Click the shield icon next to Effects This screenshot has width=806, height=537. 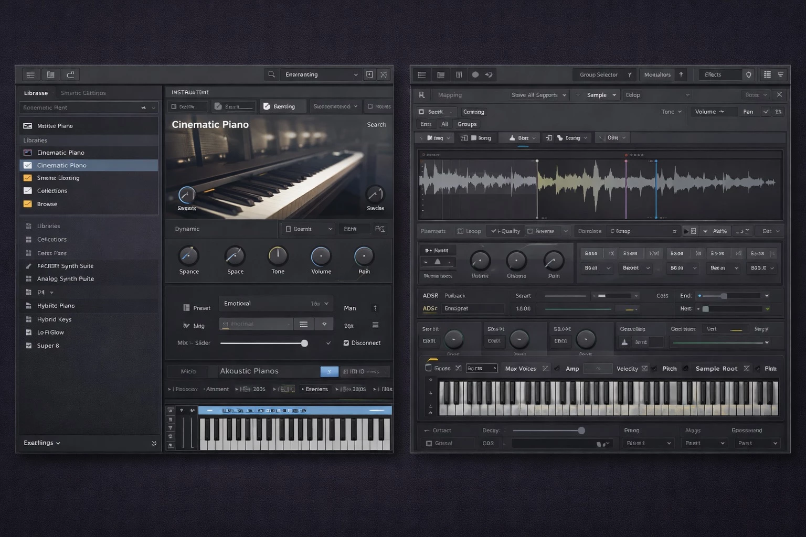[748, 74]
